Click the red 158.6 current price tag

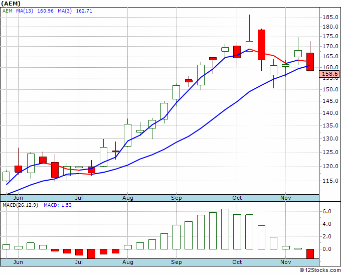tap(329, 74)
